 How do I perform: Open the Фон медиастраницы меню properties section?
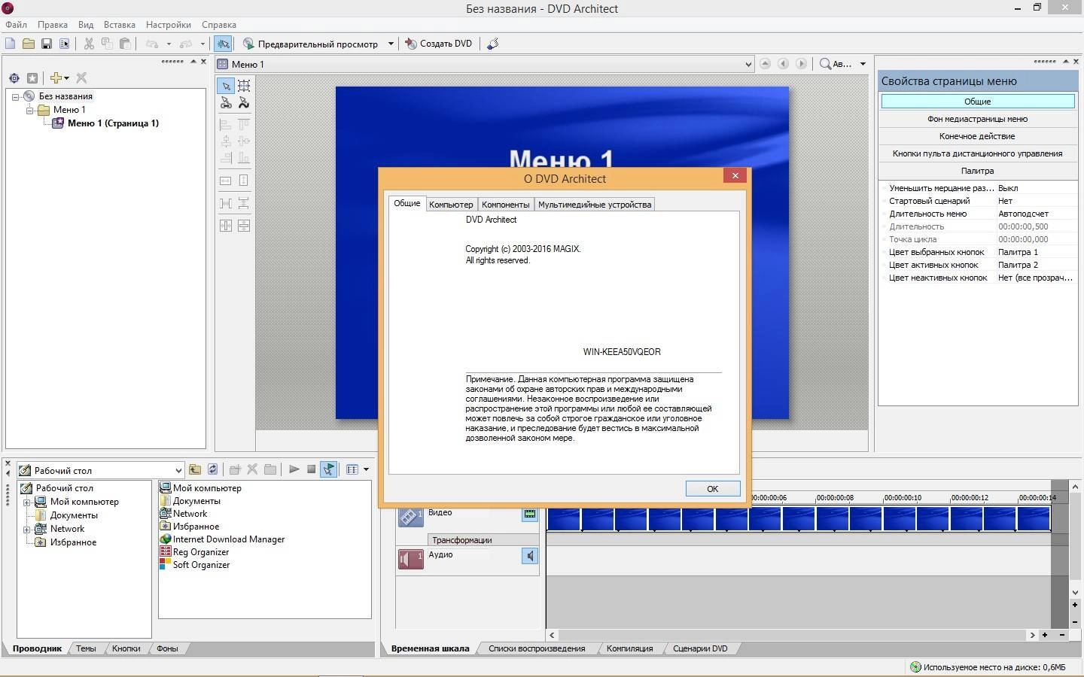coord(977,119)
